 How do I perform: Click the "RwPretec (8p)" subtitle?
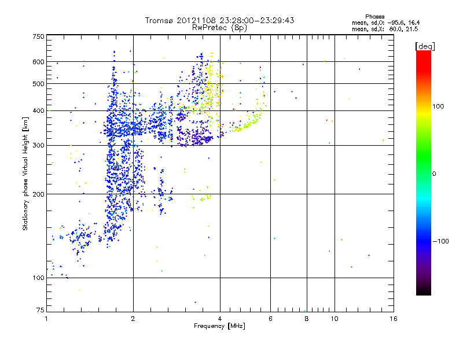click(219, 28)
